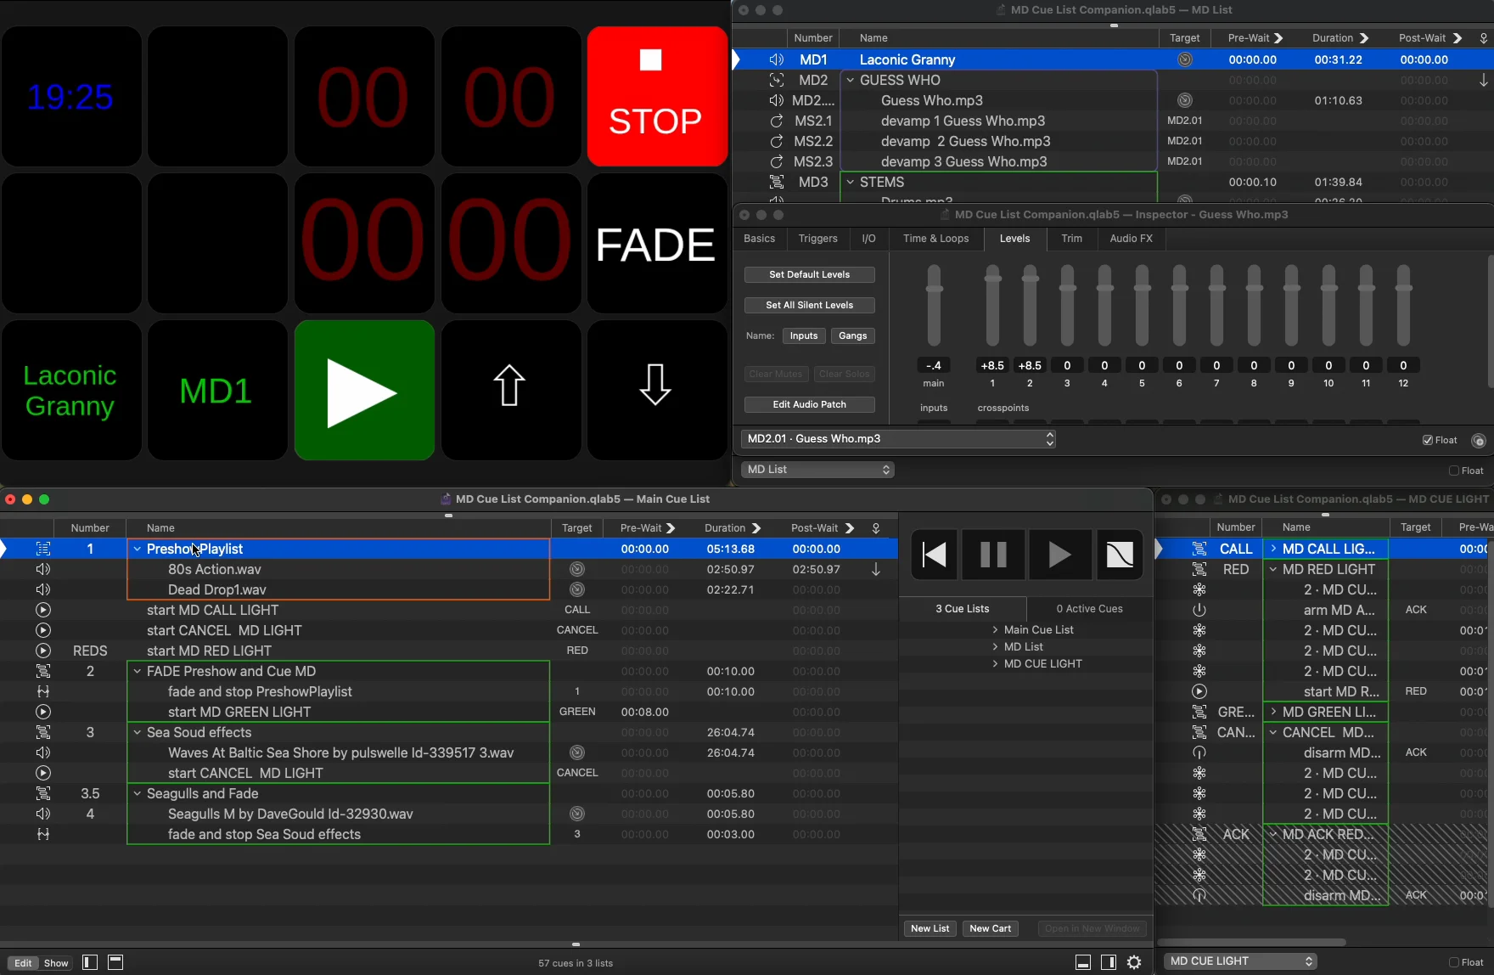Expand Main Cue List in sidebar
Image resolution: width=1494 pixels, height=975 pixels.
pyautogui.click(x=995, y=630)
